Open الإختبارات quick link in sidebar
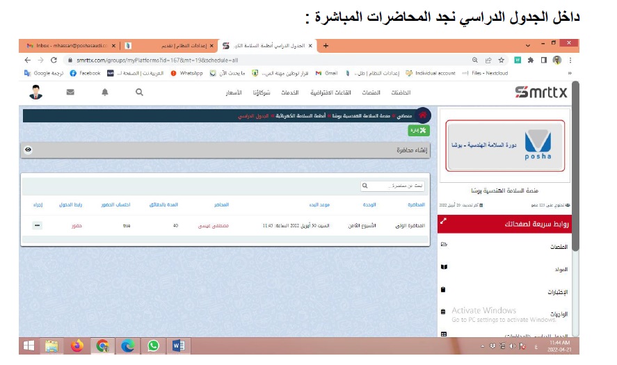Image resolution: width=617 pixels, height=365 pixels. click(558, 292)
